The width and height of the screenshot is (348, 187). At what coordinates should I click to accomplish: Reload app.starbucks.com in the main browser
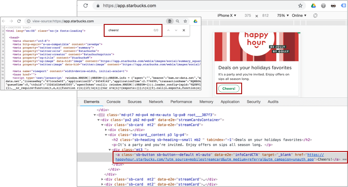tap(86, 6)
